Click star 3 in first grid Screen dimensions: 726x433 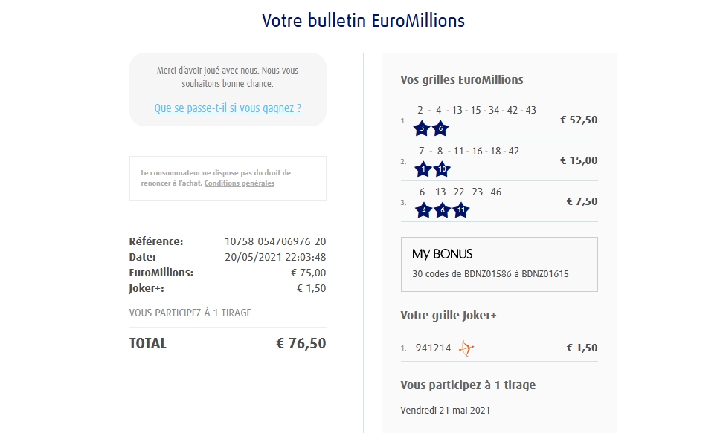tap(422, 128)
